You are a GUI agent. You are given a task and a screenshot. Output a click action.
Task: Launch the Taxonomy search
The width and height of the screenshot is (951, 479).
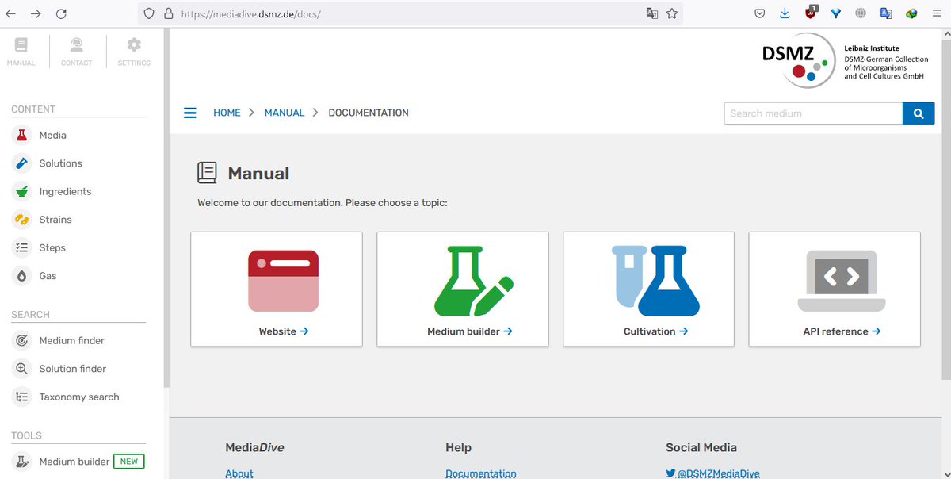79,397
